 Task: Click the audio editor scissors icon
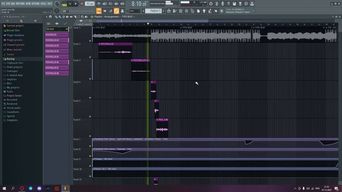pos(216,4)
